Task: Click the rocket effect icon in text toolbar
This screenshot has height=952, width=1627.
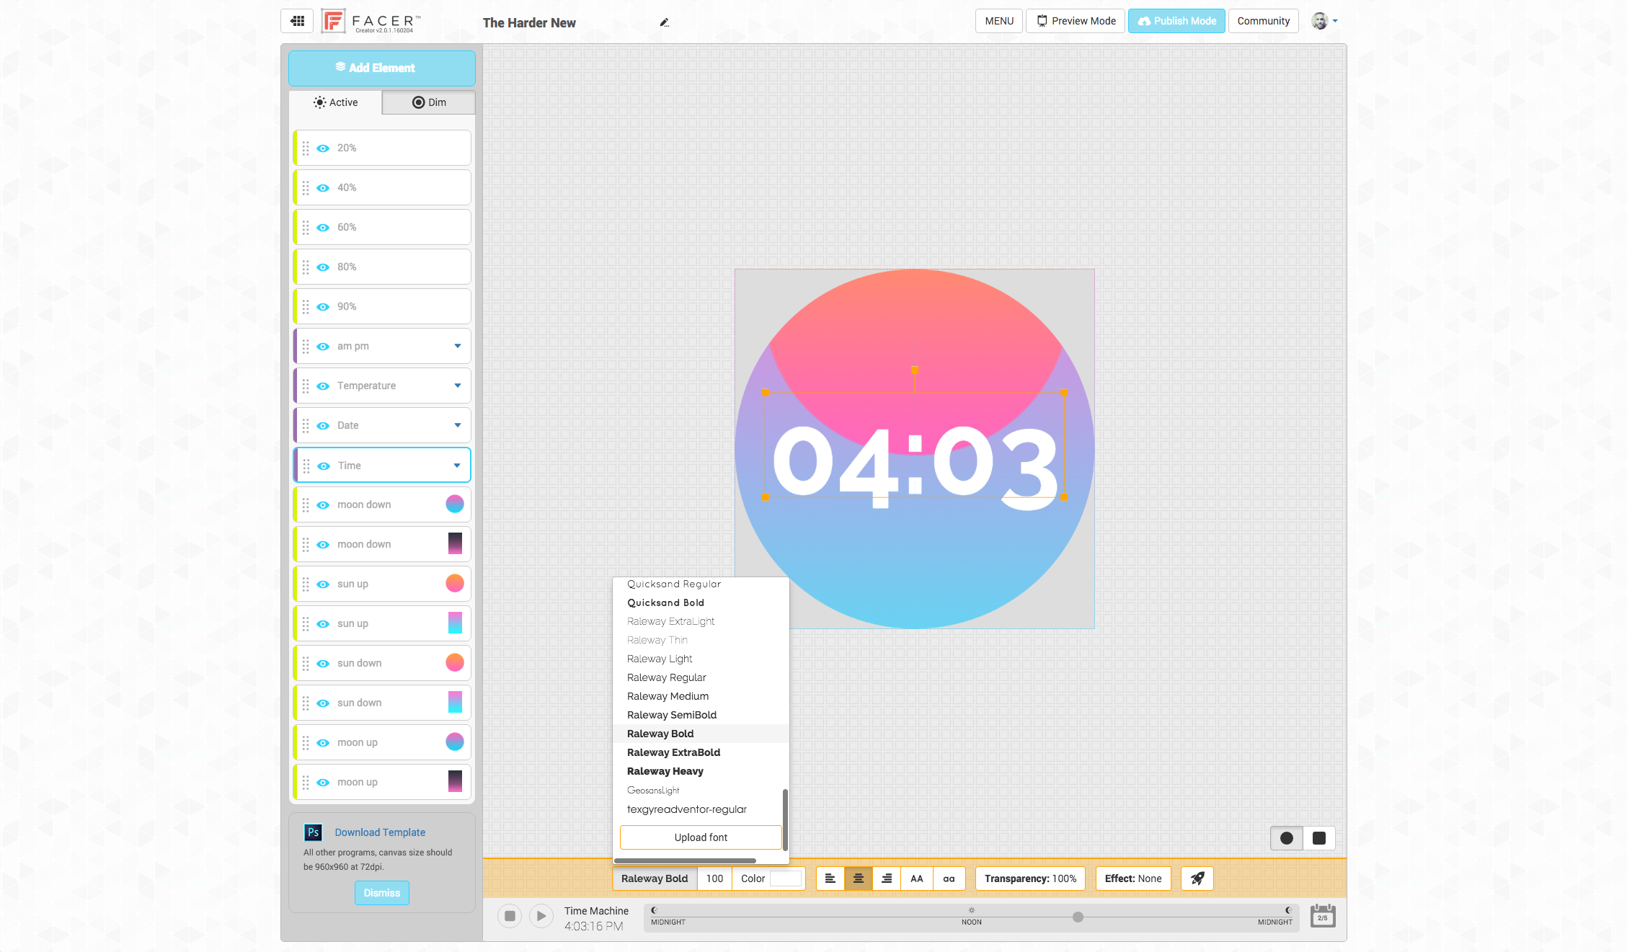Action: (x=1197, y=878)
